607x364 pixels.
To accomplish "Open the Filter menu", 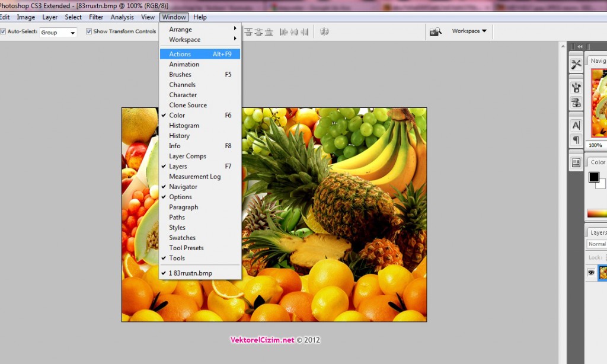I will [x=96, y=17].
